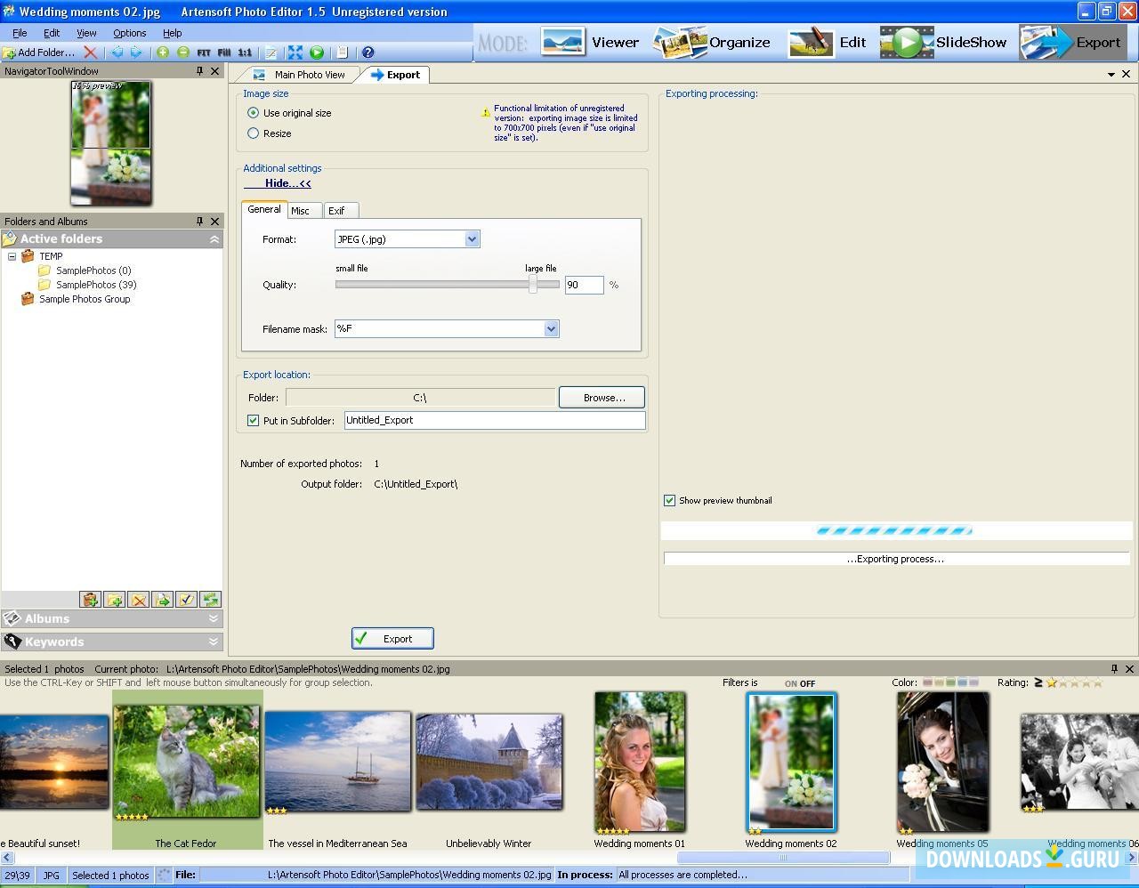Switch to Organize mode
The height and width of the screenshot is (888, 1139).
point(678,42)
